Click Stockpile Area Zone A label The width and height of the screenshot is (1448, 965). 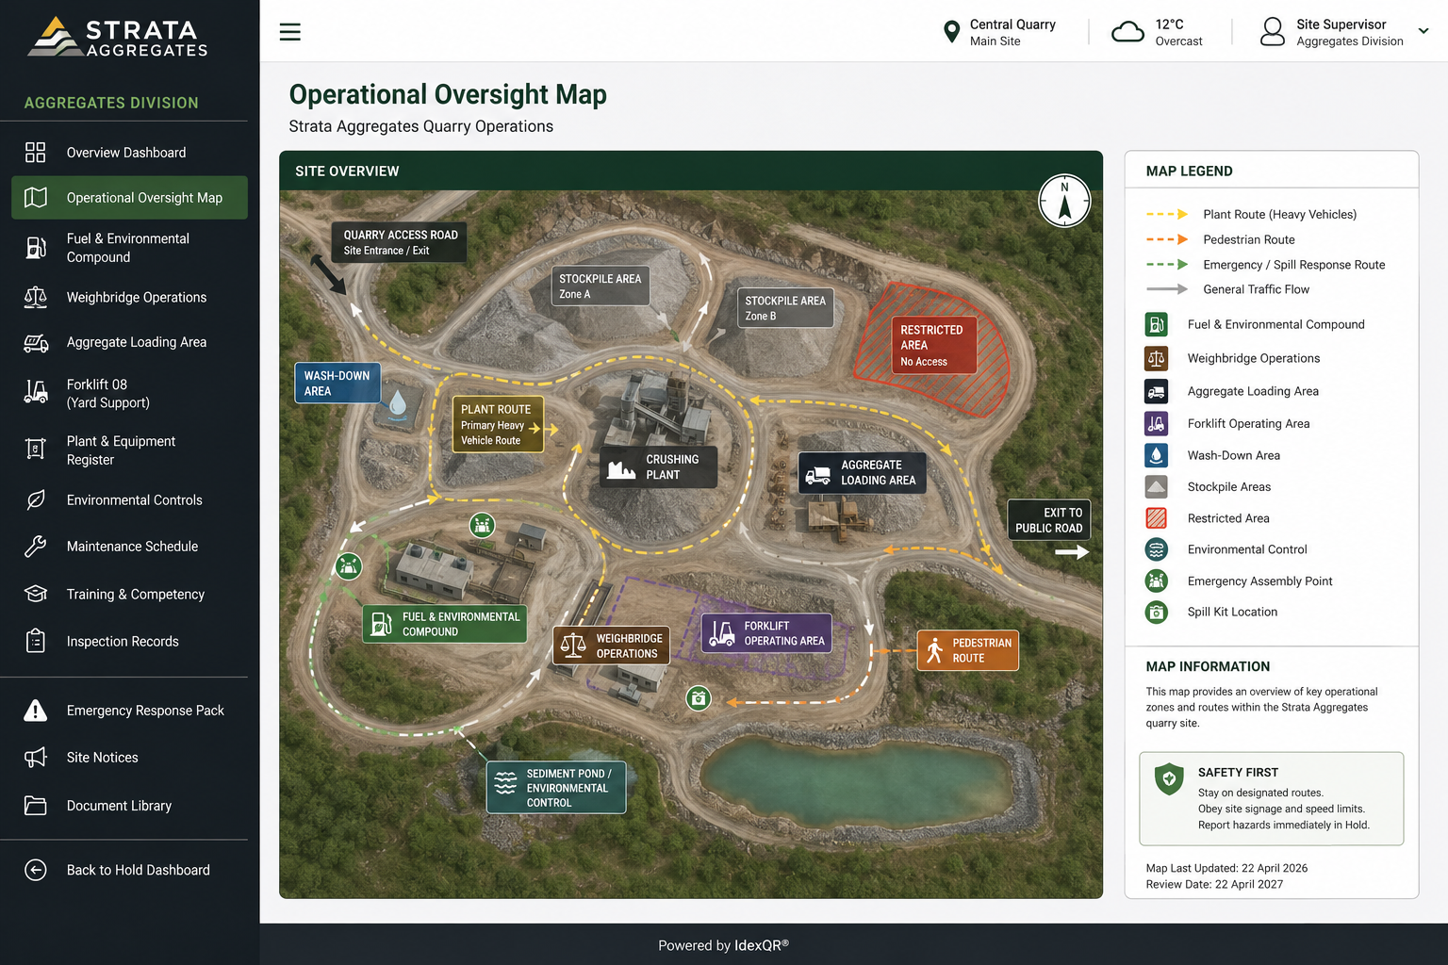[x=601, y=286]
